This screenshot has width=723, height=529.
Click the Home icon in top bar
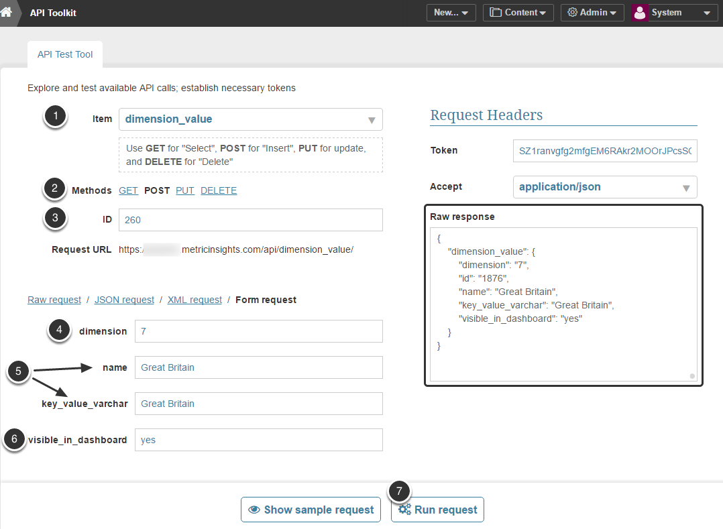click(6, 12)
